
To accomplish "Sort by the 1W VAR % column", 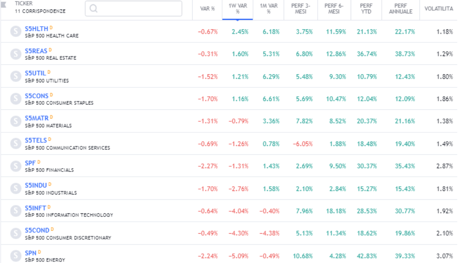I will pos(237,8).
